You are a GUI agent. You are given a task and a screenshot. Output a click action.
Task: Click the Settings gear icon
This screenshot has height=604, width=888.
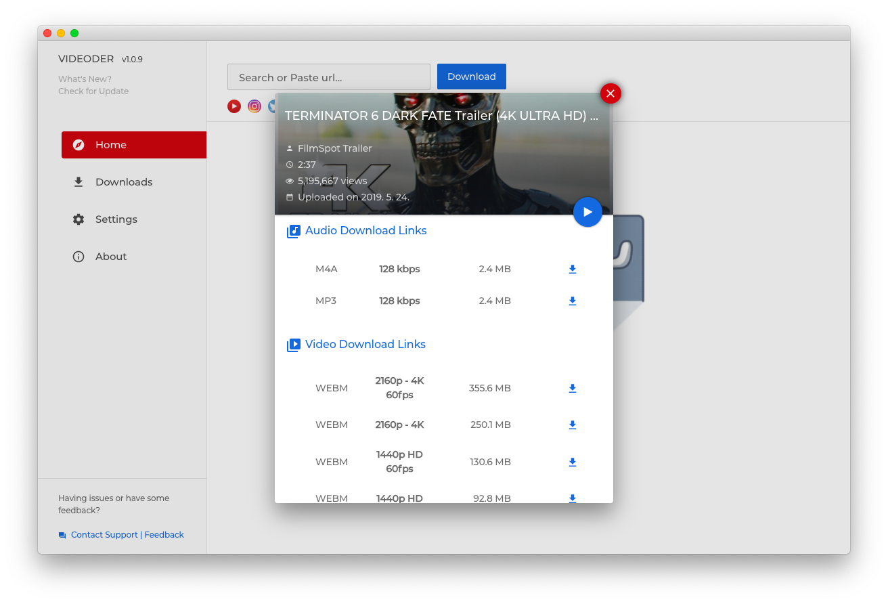coord(79,219)
